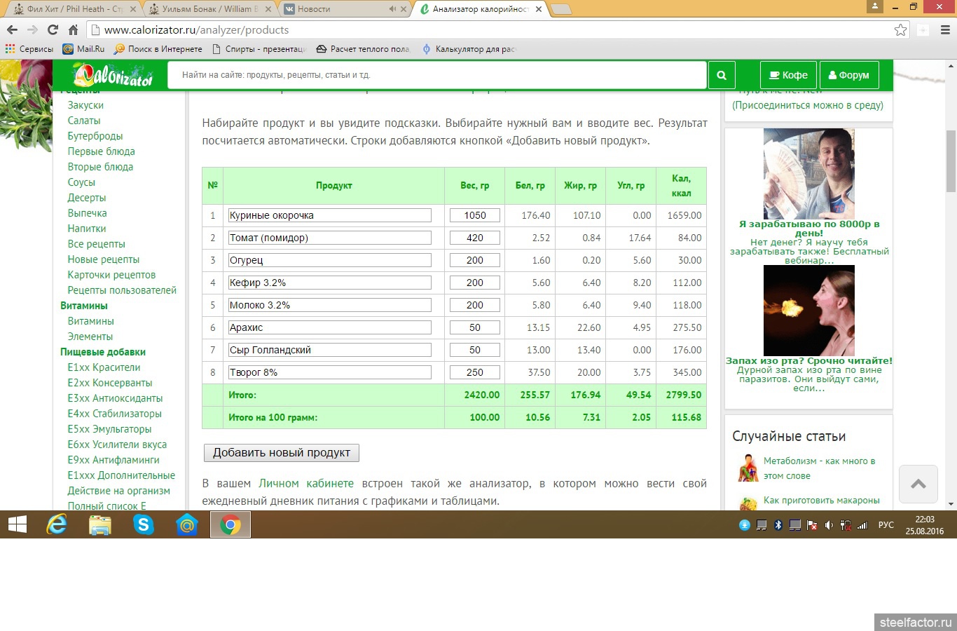Click Добавить новый продукт button
This screenshot has width=957, height=631.
click(282, 453)
